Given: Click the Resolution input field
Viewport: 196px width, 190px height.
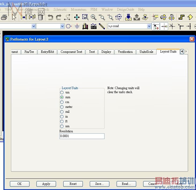Looking at the screenshot, I should pos(82,136).
